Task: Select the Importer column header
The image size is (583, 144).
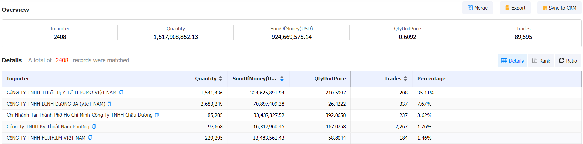Action: click(x=18, y=79)
